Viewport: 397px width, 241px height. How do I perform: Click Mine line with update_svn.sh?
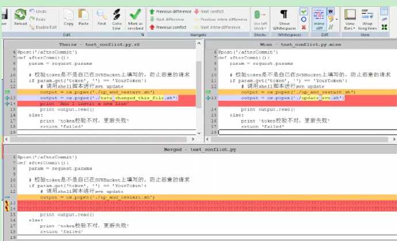click(307, 98)
